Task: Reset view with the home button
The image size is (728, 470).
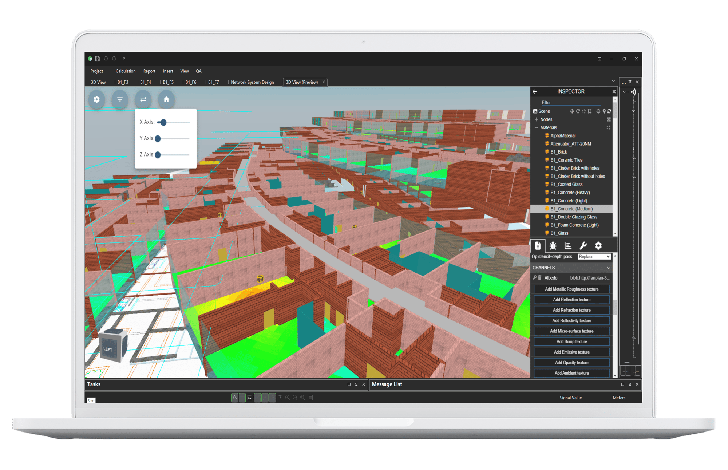Action: (x=166, y=99)
